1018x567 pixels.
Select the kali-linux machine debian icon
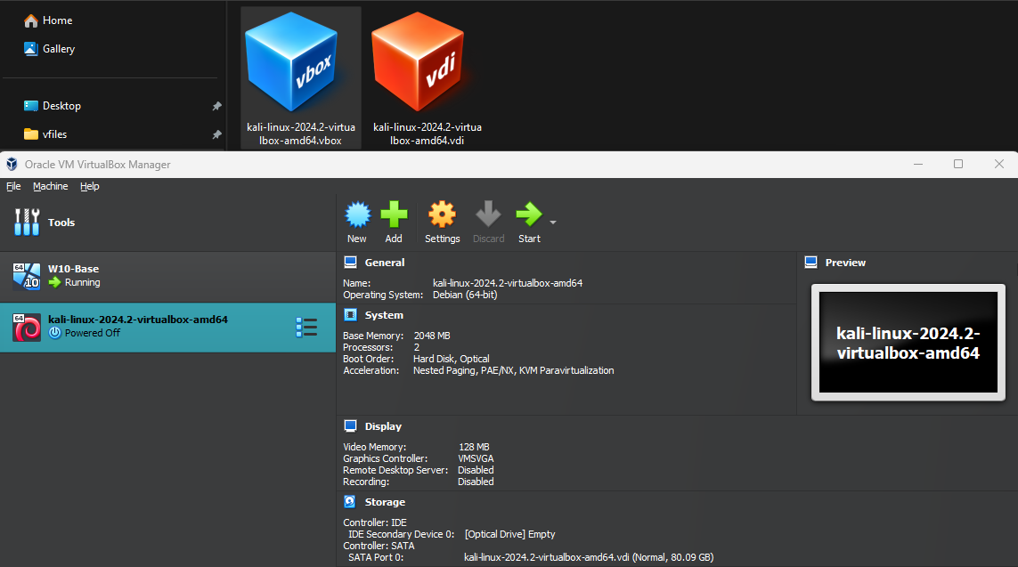pyautogui.click(x=27, y=328)
